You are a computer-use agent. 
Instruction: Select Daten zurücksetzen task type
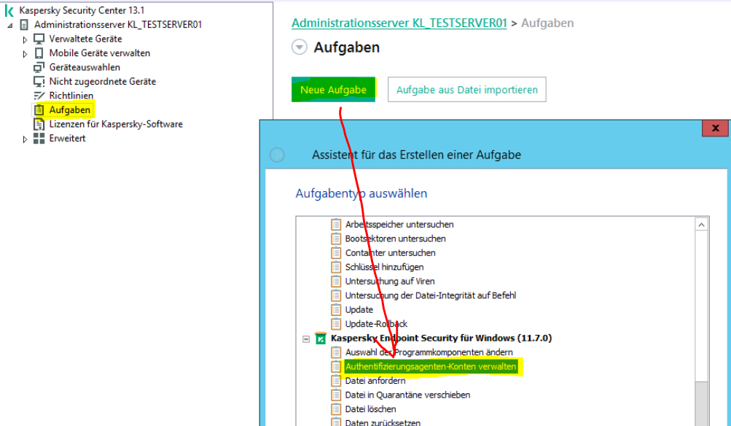(383, 423)
